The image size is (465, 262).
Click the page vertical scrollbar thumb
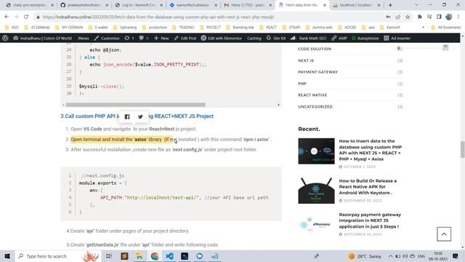pos(462,149)
